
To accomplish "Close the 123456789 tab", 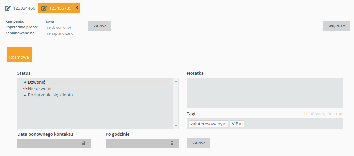I will point(77,8).
